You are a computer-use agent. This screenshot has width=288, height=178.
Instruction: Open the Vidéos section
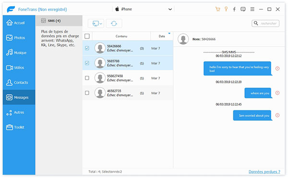pos(19,67)
